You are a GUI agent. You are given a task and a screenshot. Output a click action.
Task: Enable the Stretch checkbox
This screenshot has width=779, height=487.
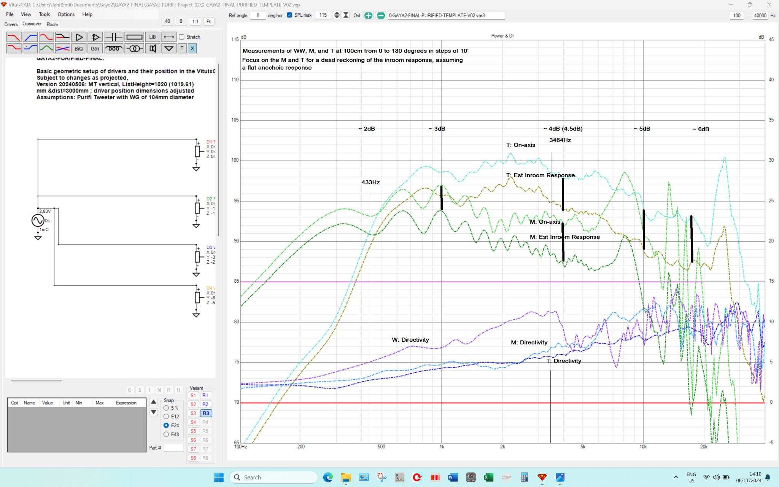point(182,37)
